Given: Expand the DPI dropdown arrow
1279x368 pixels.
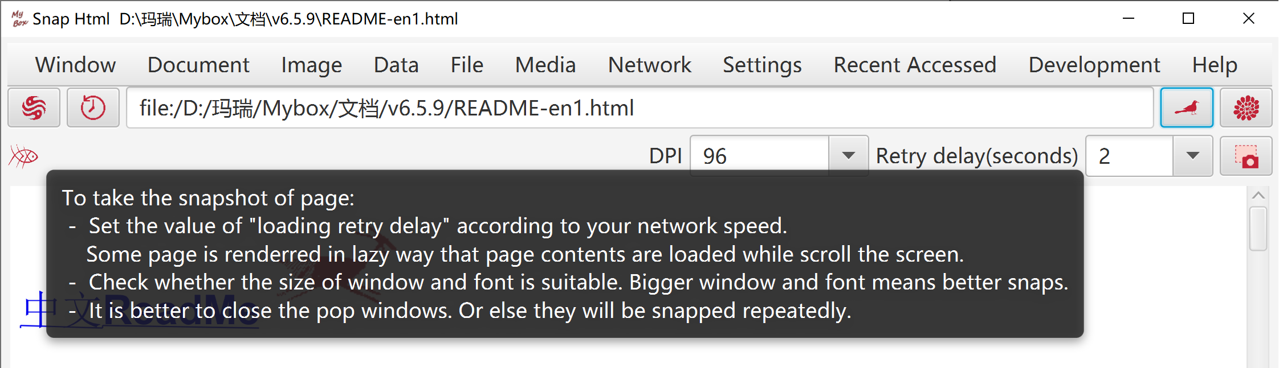Looking at the screenshot, I should click(x=848, y=156).
